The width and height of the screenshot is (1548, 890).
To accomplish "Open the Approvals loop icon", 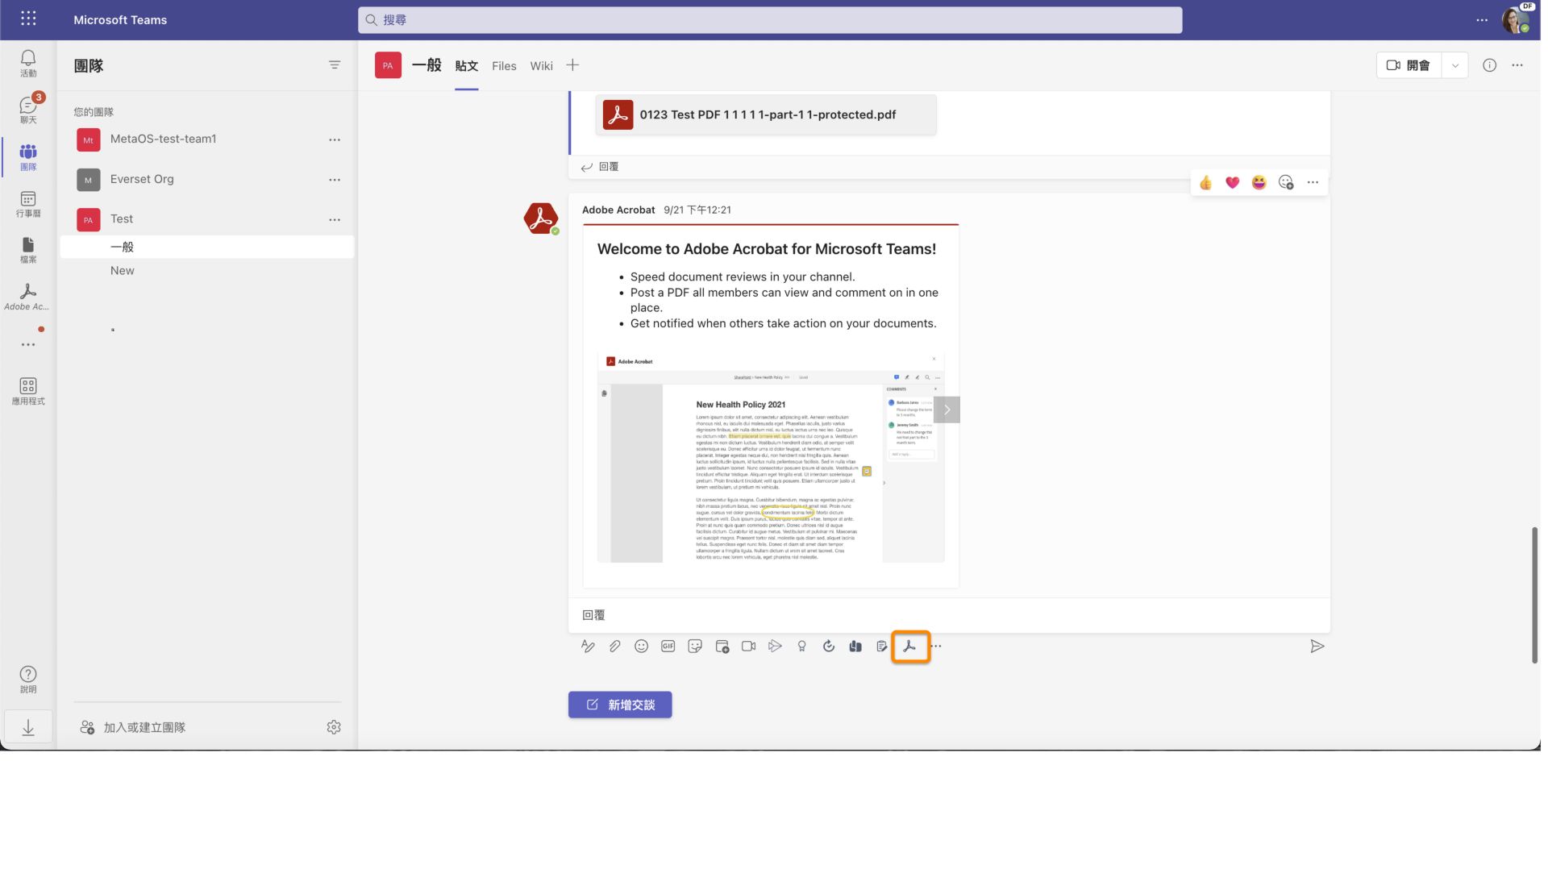I will coord(828,647).
